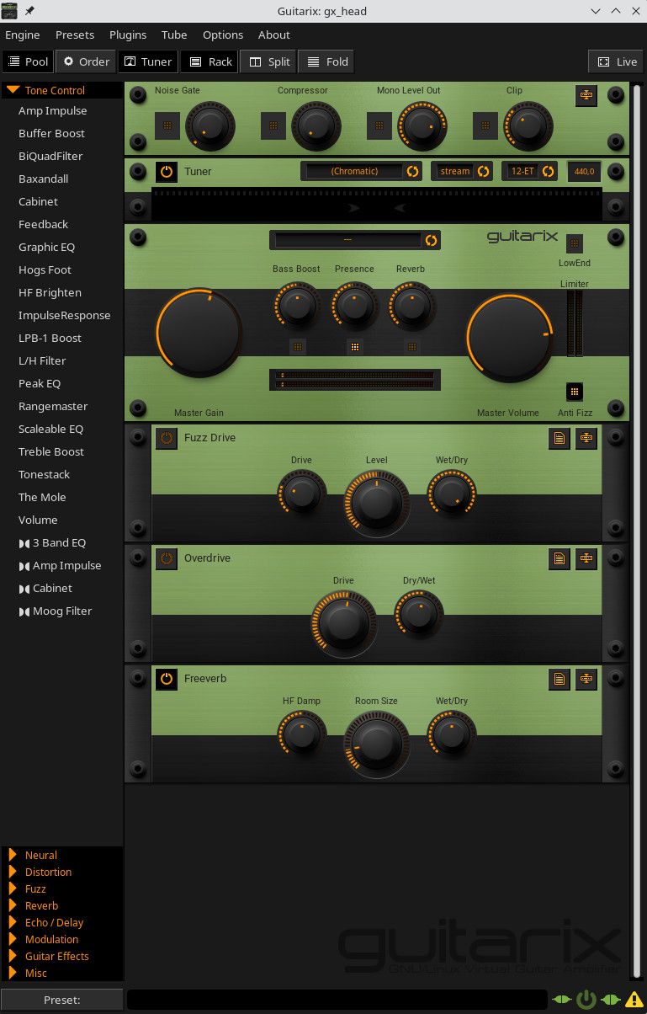
Task: Minimize the Overdrive rack unit icon
Action: tap(586, 558)
